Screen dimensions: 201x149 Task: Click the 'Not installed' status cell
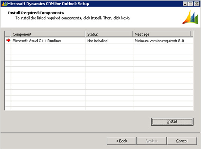pos(97,41)
